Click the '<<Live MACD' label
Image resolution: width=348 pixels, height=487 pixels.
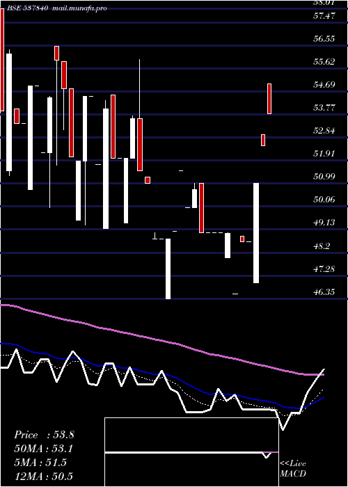click(293, 468)
